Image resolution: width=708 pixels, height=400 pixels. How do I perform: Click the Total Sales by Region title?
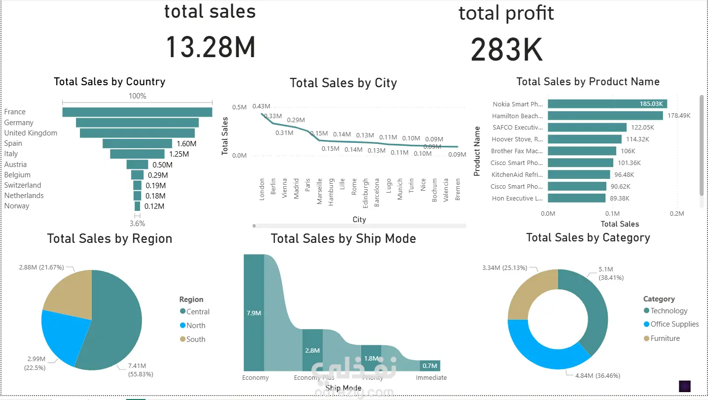coord(110,239)
